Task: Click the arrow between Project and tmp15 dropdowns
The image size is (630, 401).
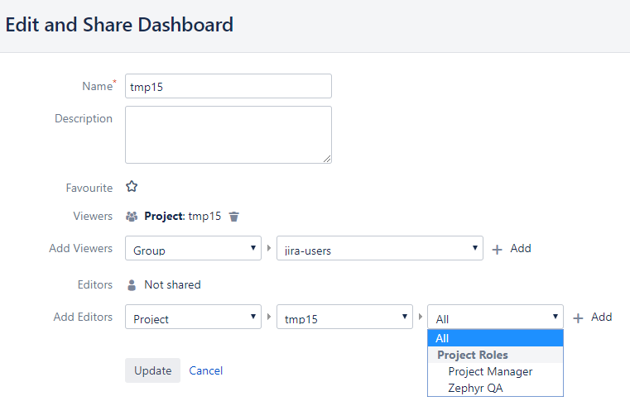Action: 269,317
